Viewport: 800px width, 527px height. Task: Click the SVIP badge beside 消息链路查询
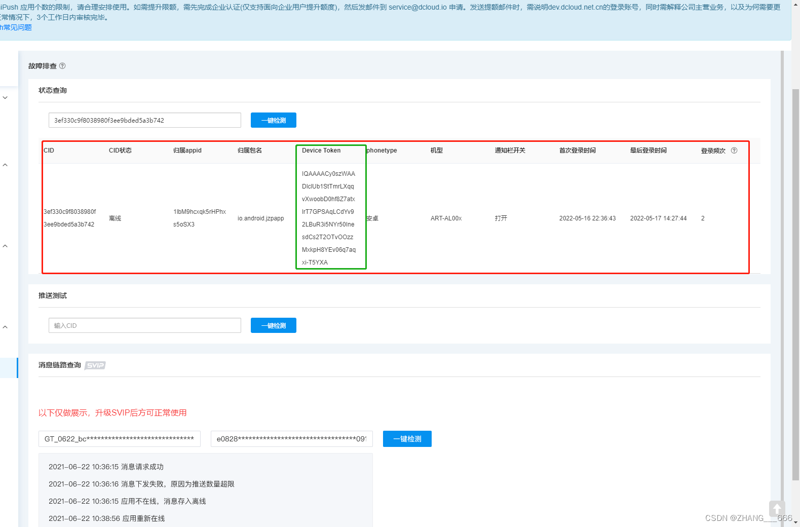(95, 365)
